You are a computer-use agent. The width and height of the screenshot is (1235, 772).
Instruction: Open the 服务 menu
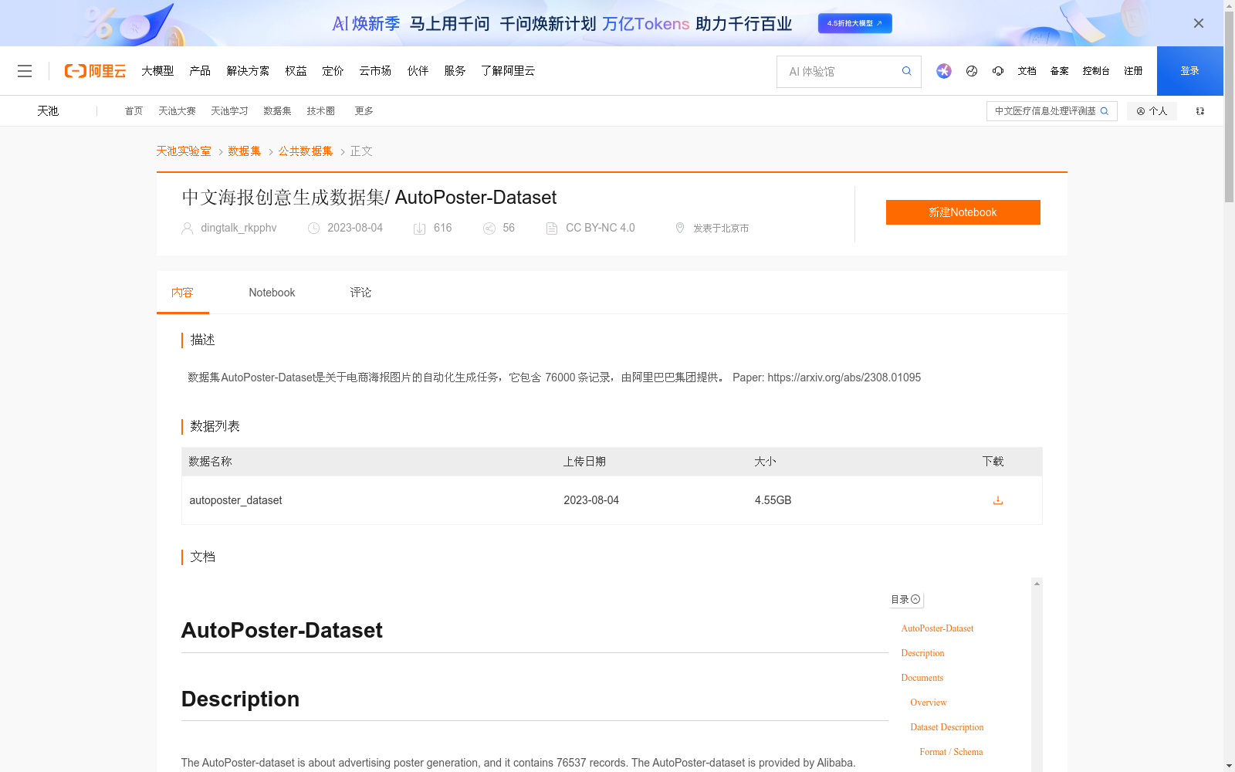click(455, 71)
